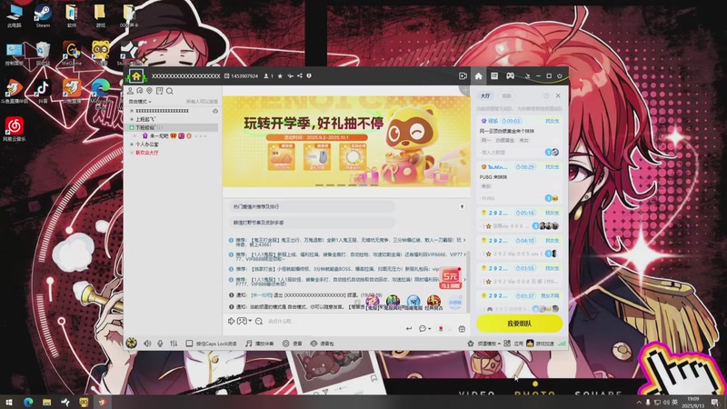Open Steam from the desktop
This screenshot has height=409, width=727.
point(43,15)
